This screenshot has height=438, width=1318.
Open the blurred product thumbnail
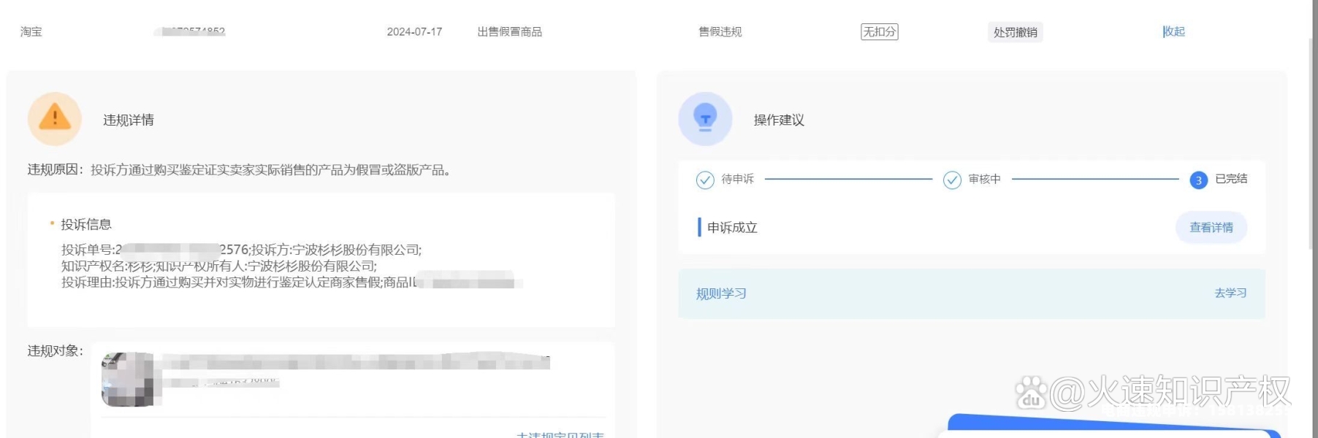(x=132, y=380)
